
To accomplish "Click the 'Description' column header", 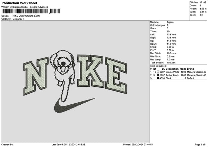I will click(172, 69).
